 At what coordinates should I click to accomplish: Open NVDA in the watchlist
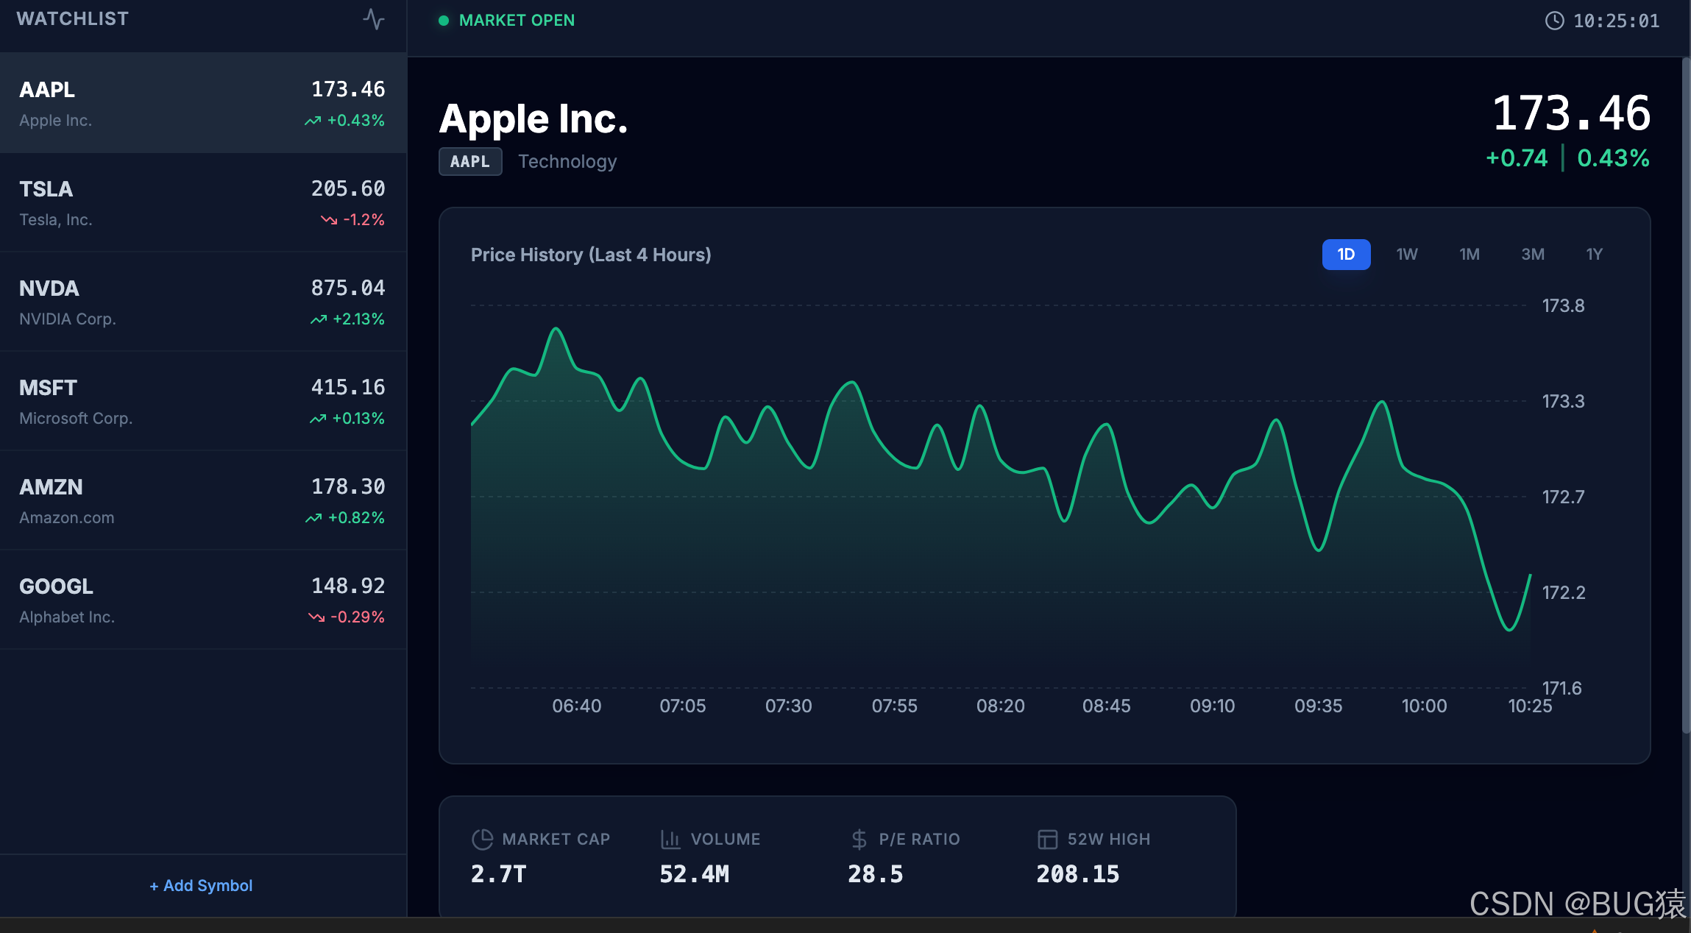tap(202, 302)
